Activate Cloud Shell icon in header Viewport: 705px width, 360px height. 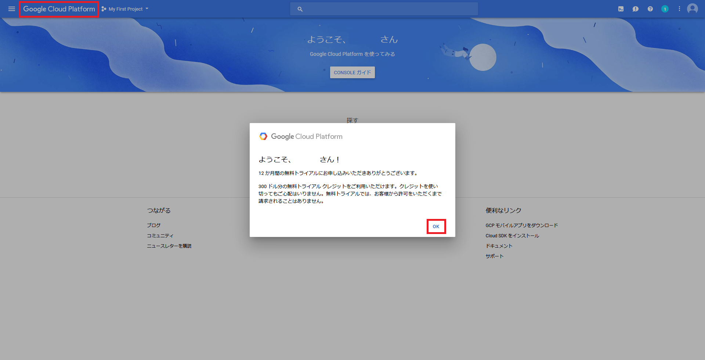(x=621, y=9)
